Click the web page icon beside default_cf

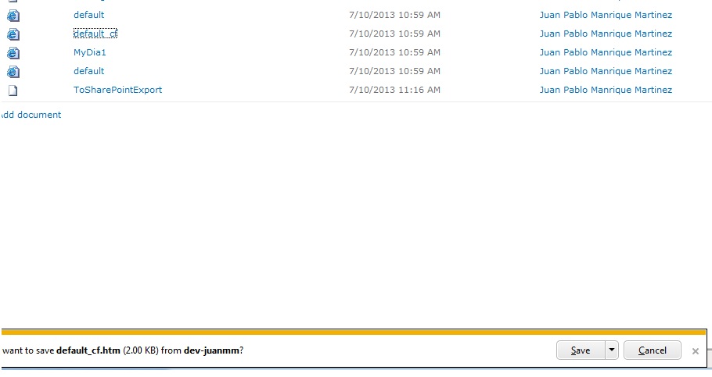coord(13,34)
